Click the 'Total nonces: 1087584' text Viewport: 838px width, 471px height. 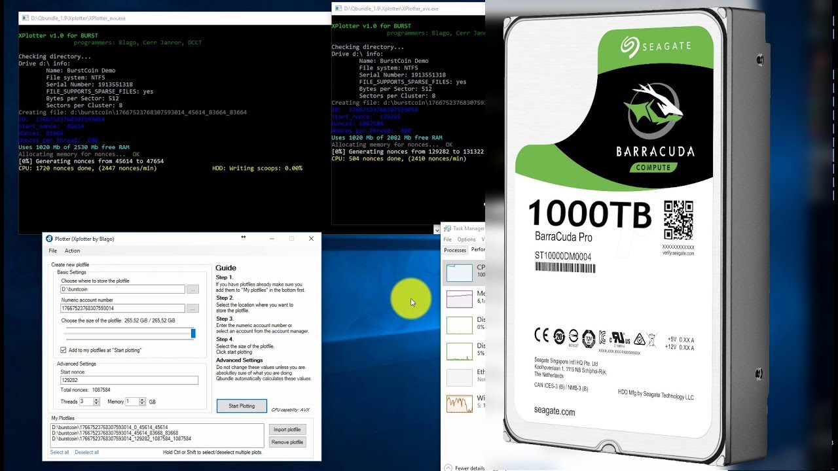(x=85, y=390)
